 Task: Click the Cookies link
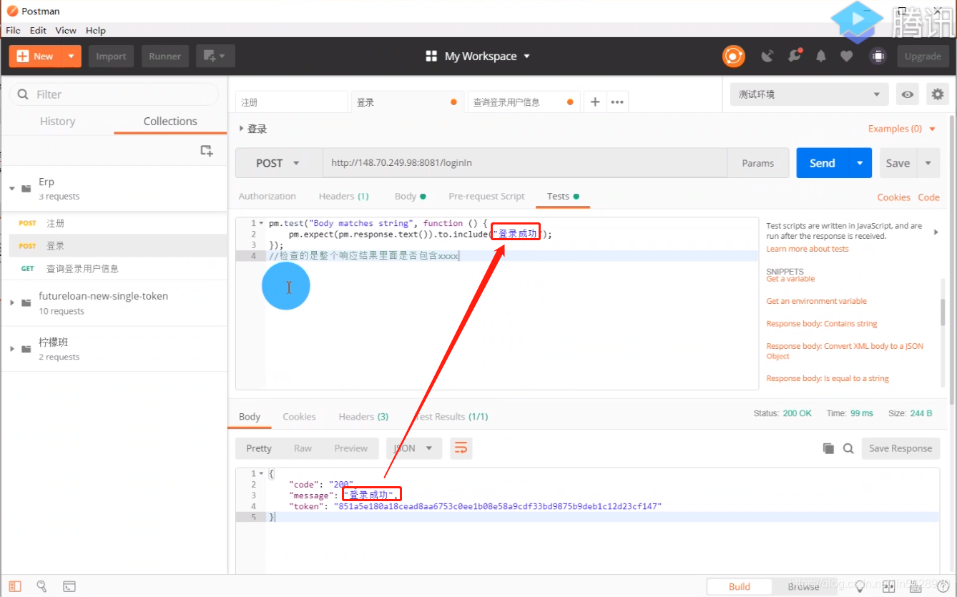(894, 197)
